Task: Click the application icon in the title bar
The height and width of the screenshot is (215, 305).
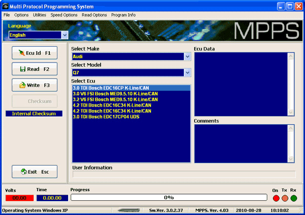Action: [x=5, y=6]
